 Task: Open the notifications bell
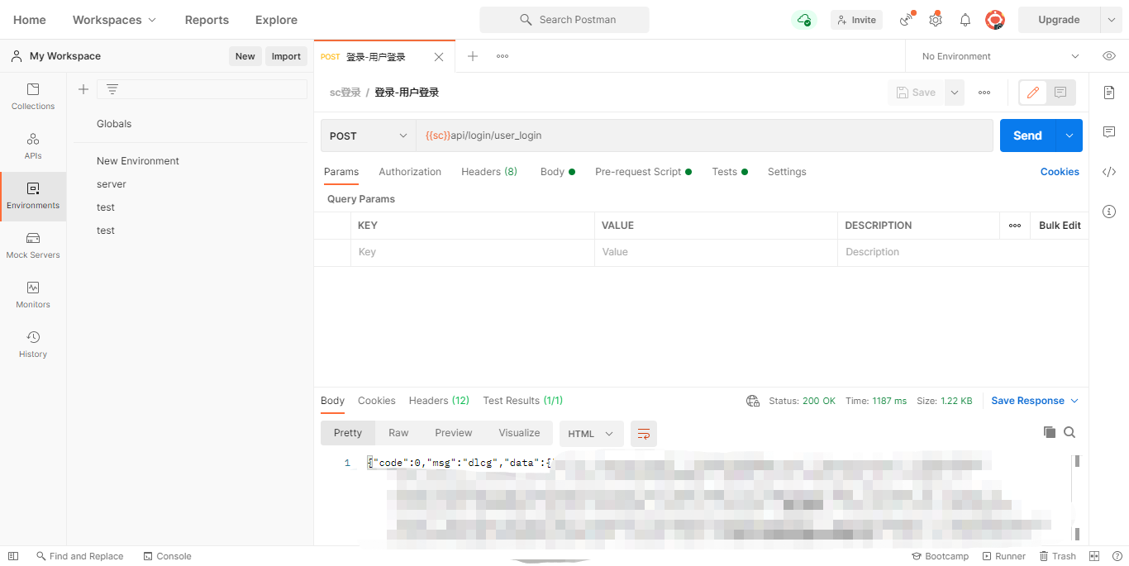[x=965, y=20]
